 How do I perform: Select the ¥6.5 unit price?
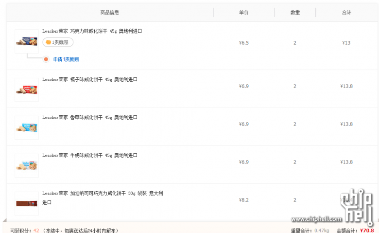[243, 43]
